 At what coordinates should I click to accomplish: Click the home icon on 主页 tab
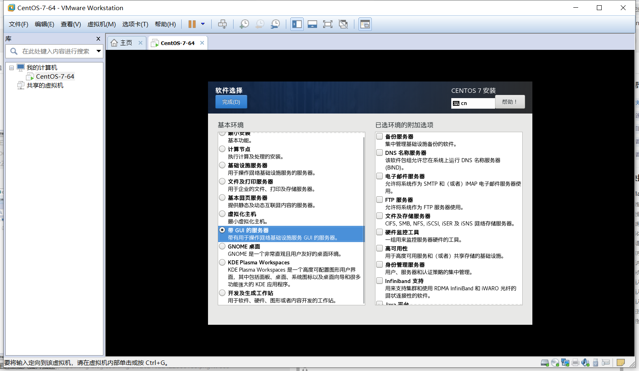(114, 43)
